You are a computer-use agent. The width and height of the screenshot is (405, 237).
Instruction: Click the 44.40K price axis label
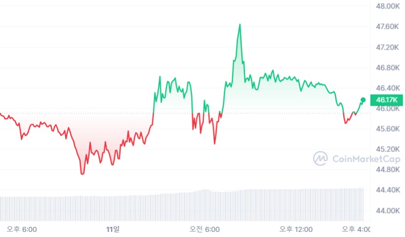click(x=388, y=190)
